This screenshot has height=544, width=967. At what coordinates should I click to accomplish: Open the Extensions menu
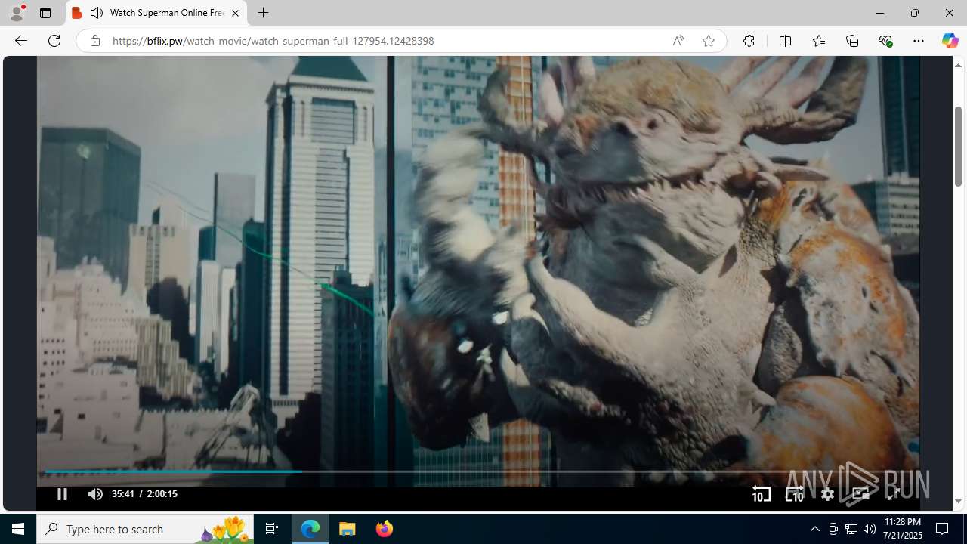point(749,41)
